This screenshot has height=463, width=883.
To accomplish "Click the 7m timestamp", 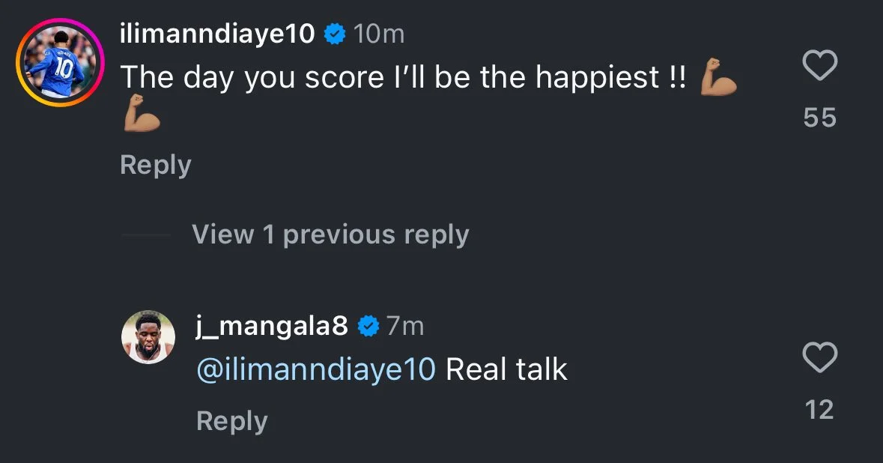I will pyautogui.click(x=405, y=326).
